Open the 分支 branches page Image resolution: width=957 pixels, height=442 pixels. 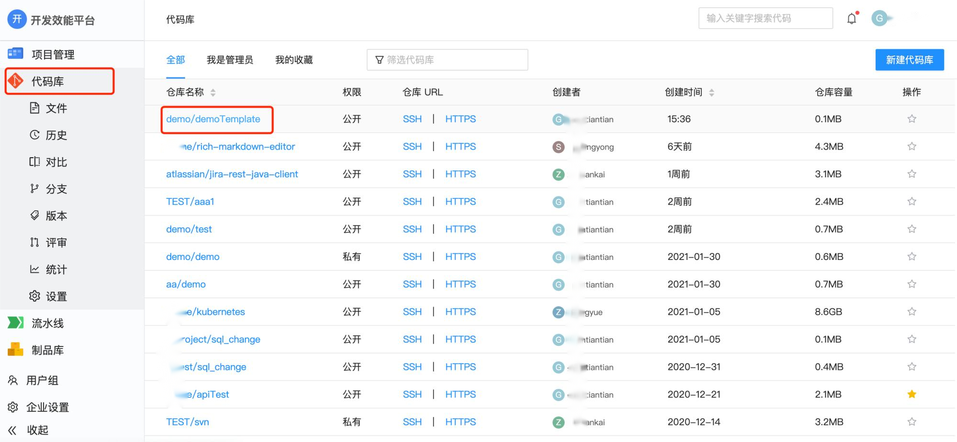tap(56, 189)
